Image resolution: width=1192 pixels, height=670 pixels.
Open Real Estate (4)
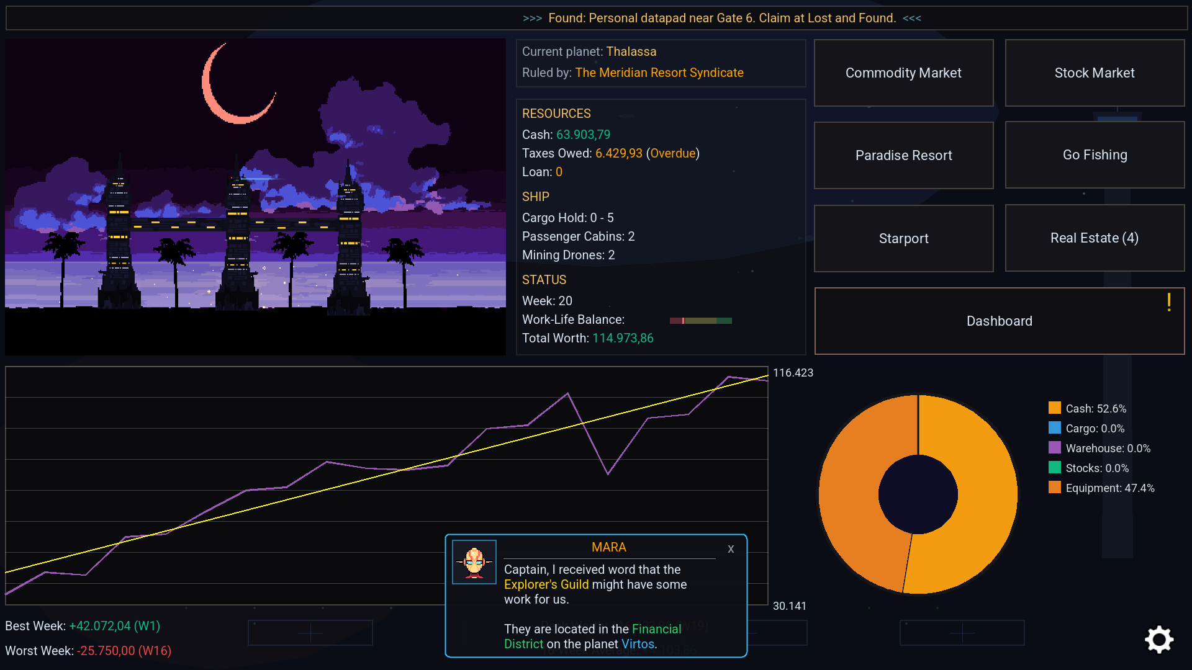1095,238
